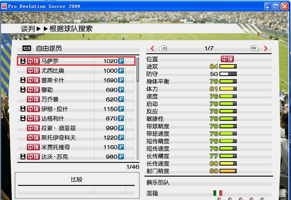Go to next stats page with right arrow
The width and height of the screenshot is (291, 200).
(266, 48)
